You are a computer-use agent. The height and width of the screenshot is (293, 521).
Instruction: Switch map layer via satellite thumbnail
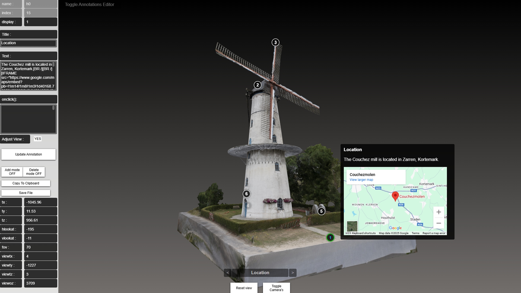pos(352,226)
